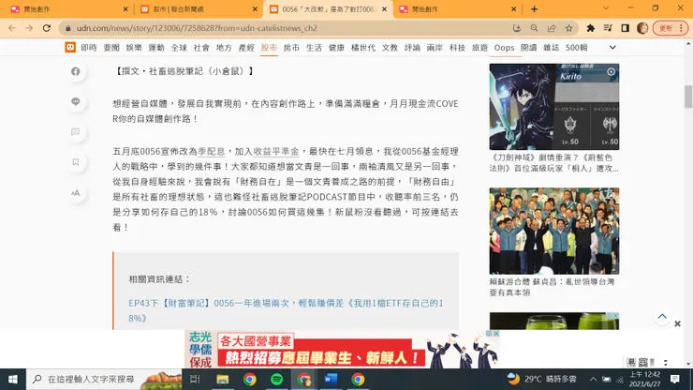
Task: Click the udn home logo in navigation
Action: 70,48
